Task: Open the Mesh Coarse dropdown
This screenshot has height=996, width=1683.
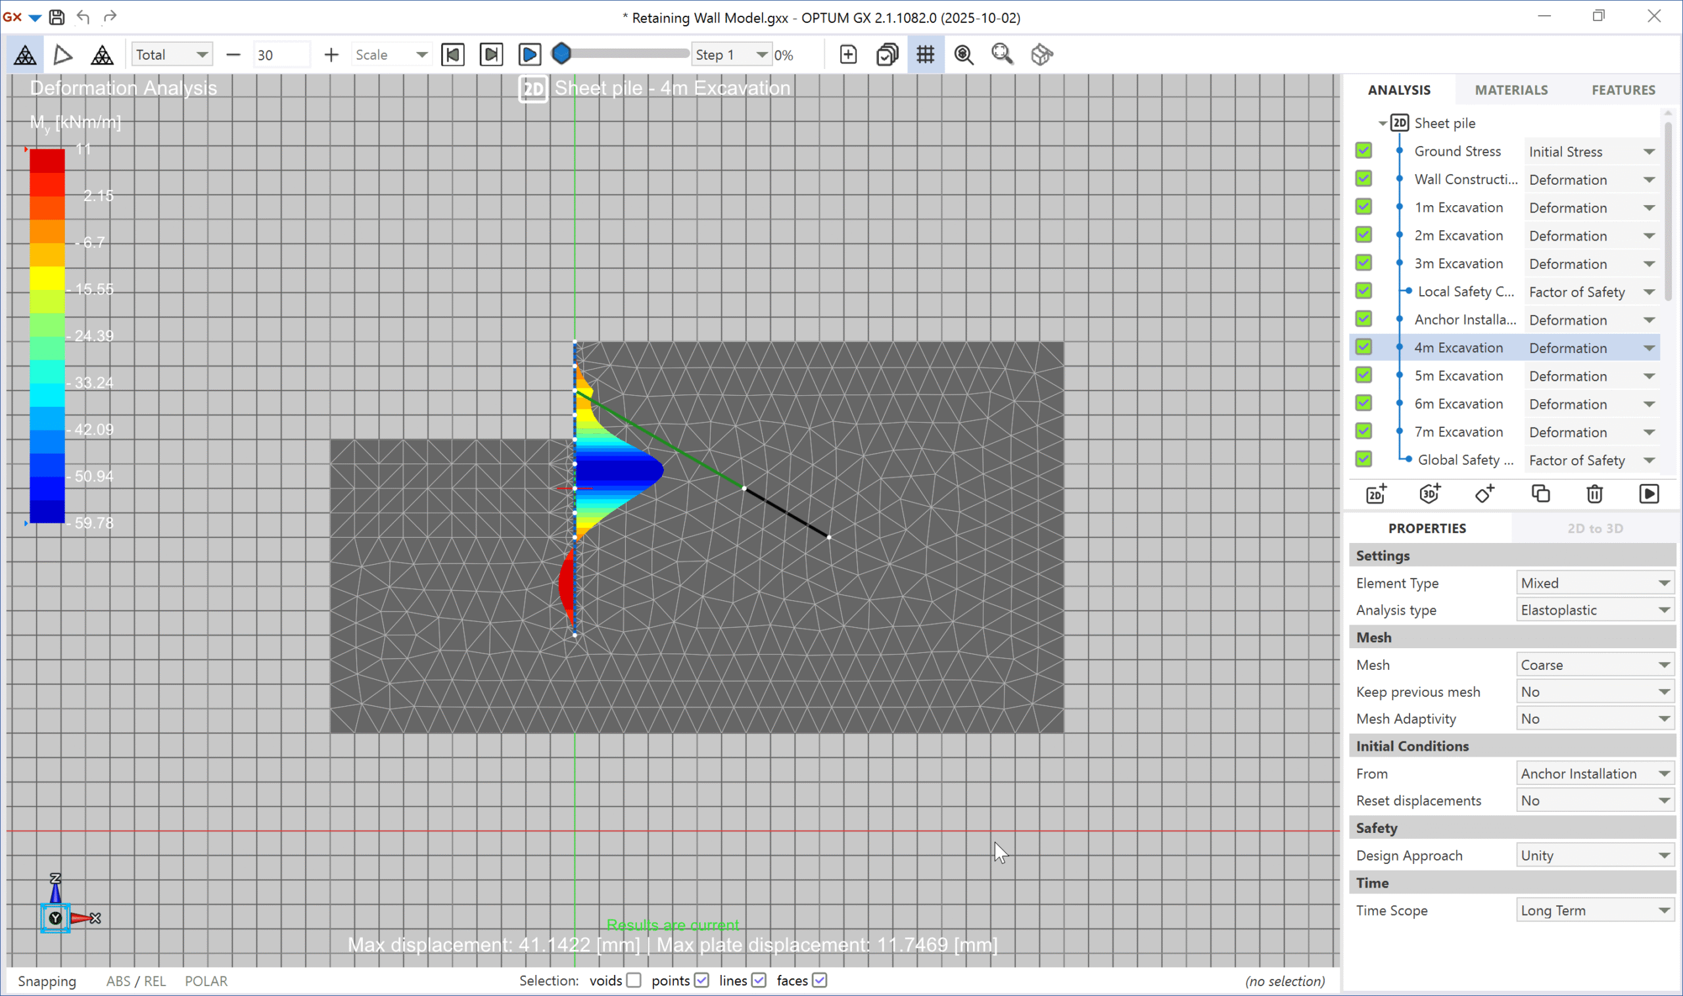Action: coord(1594,665)
